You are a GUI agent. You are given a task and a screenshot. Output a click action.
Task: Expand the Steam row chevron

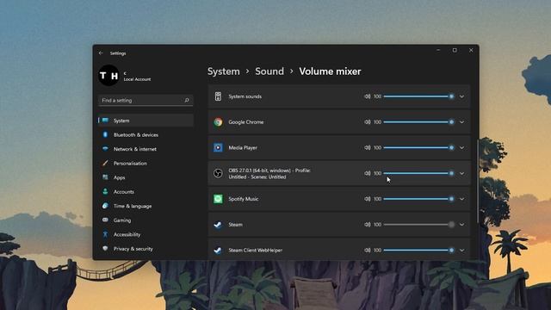coord(461,225)
